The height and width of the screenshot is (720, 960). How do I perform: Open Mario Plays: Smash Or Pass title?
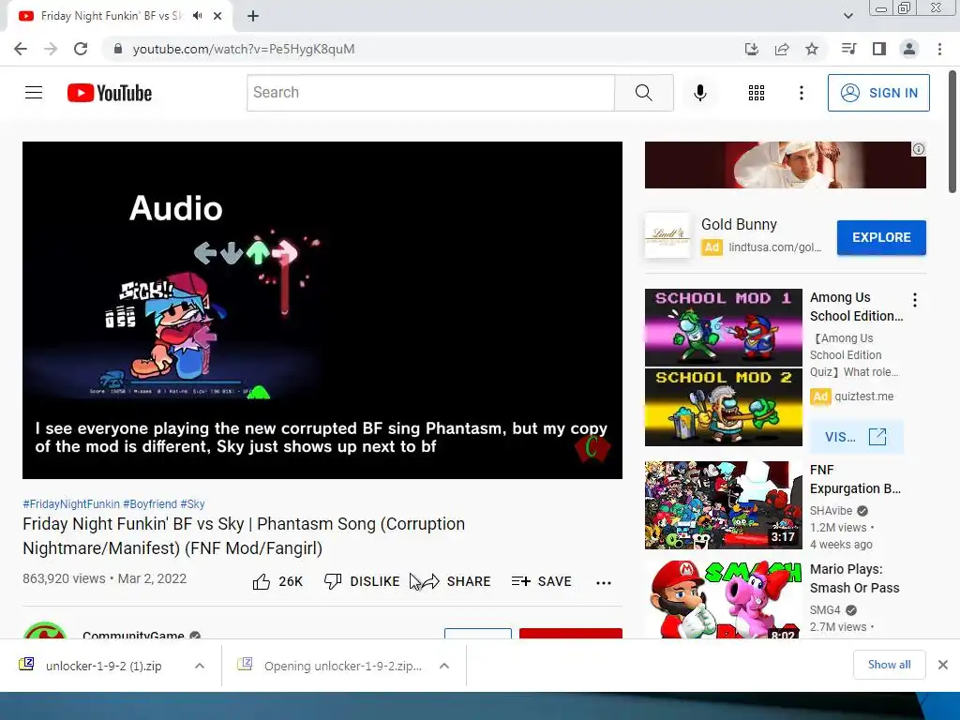[855, 578]
